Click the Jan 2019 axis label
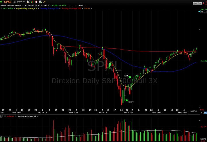This screenshot has width=207, height=142. tap(128, 113)
